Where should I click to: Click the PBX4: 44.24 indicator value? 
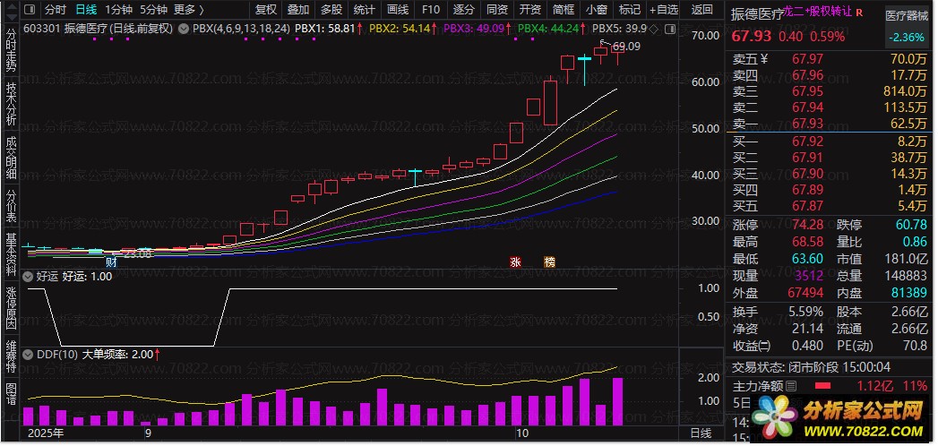pyautogui.click(x=552, y=28)
